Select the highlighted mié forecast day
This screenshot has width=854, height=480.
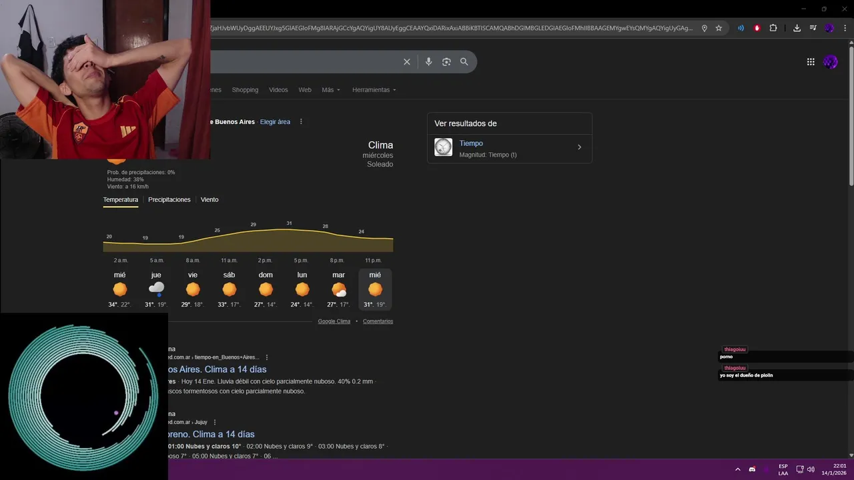click(x=375, y=289)
